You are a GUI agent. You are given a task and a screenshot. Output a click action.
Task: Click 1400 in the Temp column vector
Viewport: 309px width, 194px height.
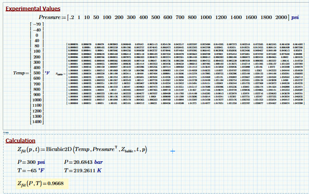coord(37,122)
